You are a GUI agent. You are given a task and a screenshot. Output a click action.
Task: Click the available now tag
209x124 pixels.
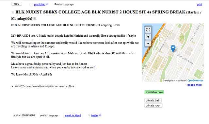click(154, 92)
